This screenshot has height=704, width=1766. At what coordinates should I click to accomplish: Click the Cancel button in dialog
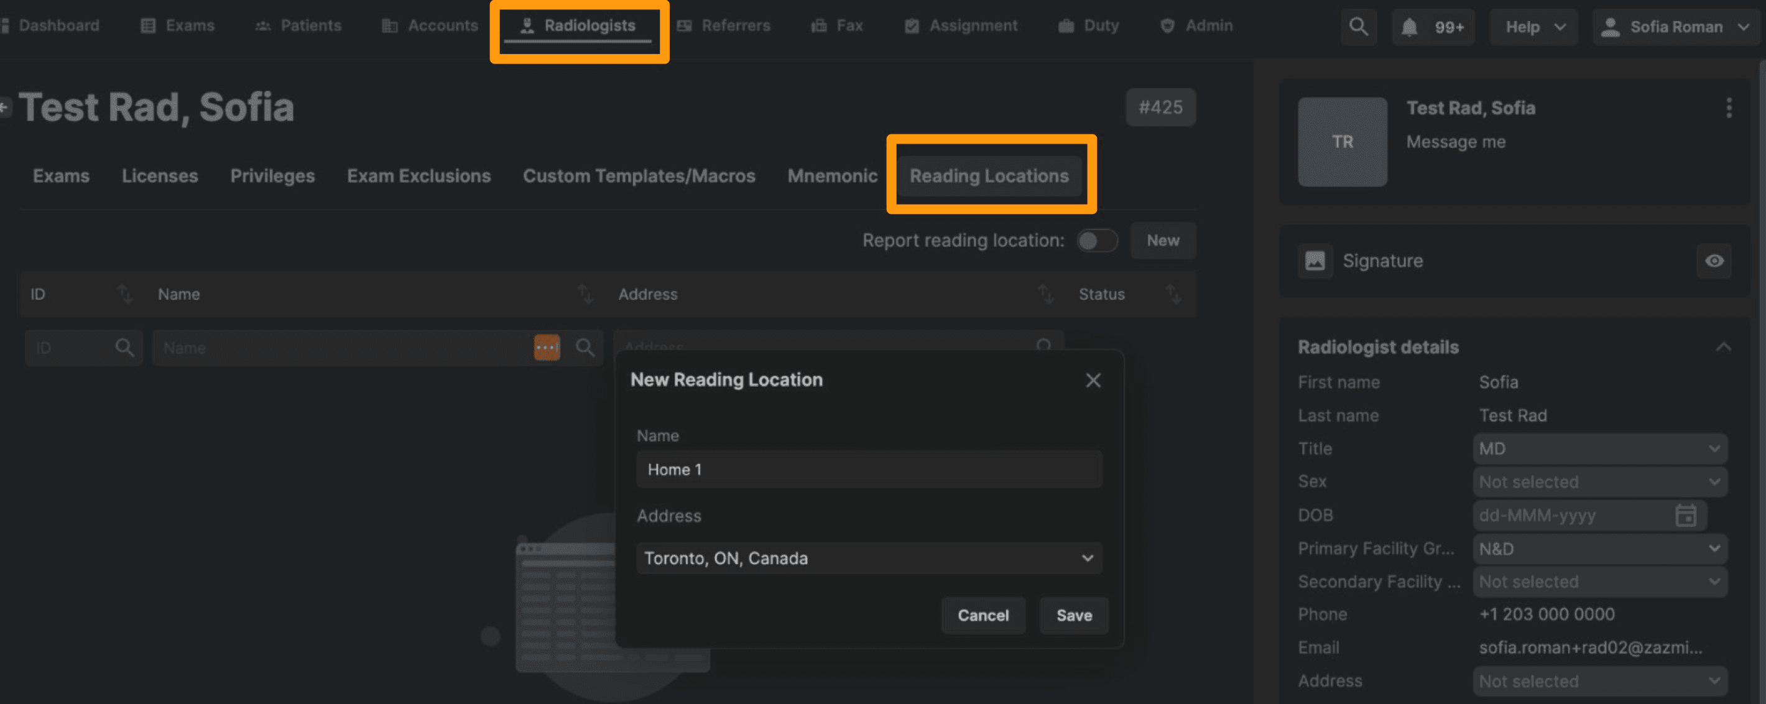pos(982,615)
